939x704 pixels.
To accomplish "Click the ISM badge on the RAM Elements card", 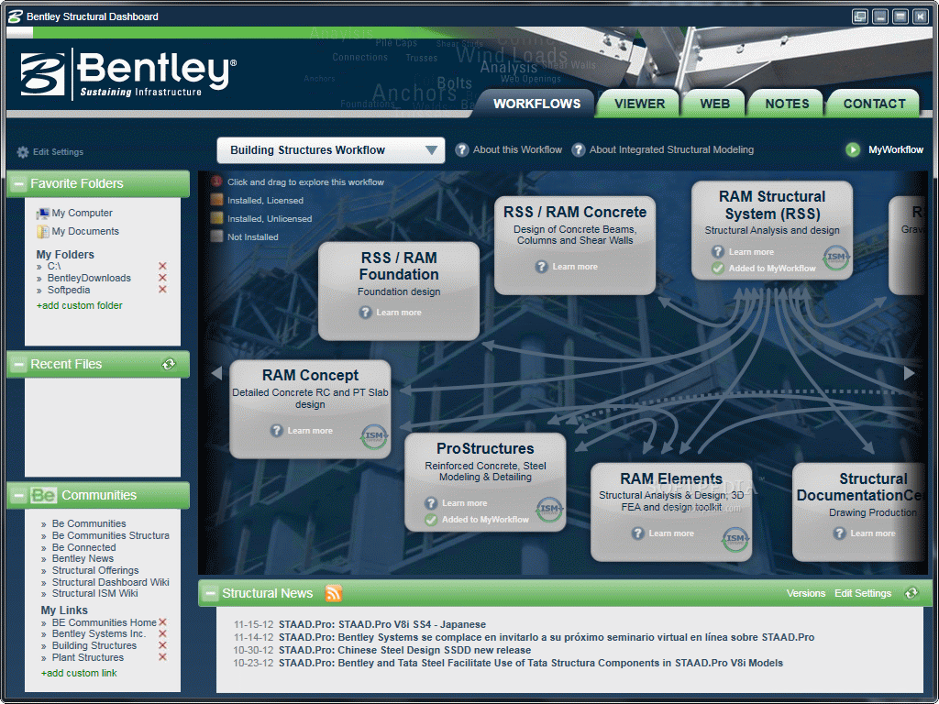I will 735,539.
